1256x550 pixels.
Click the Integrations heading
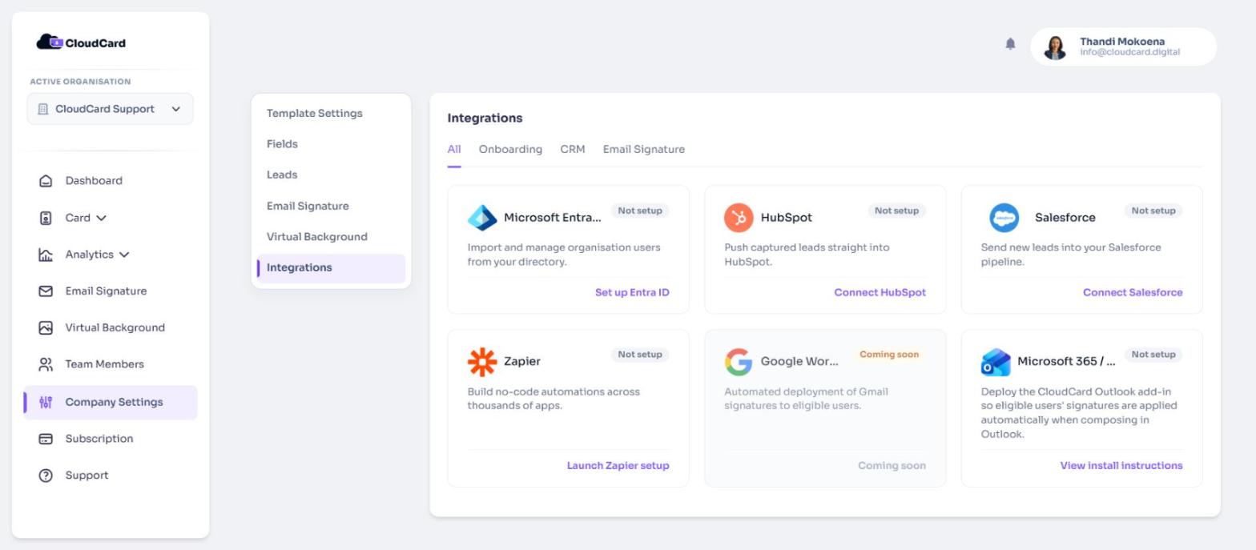click(485, 118)
